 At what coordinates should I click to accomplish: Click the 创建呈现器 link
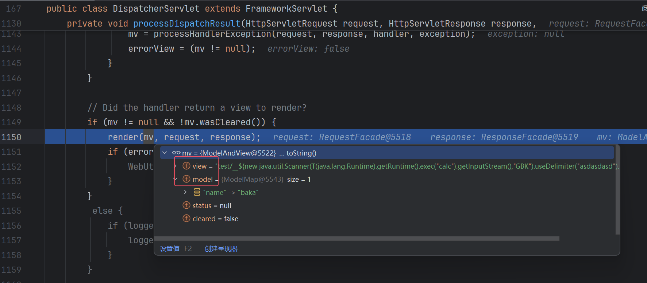click(221, 249)
